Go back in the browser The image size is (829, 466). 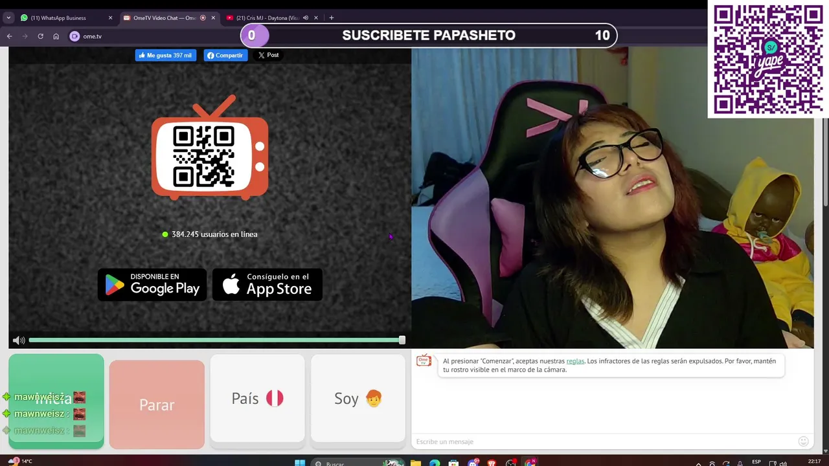[x=10, y=36]
